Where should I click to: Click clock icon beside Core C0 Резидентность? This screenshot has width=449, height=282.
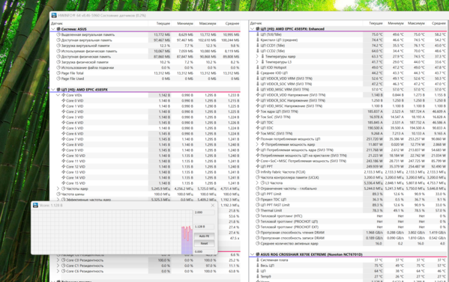click(64, 260)
